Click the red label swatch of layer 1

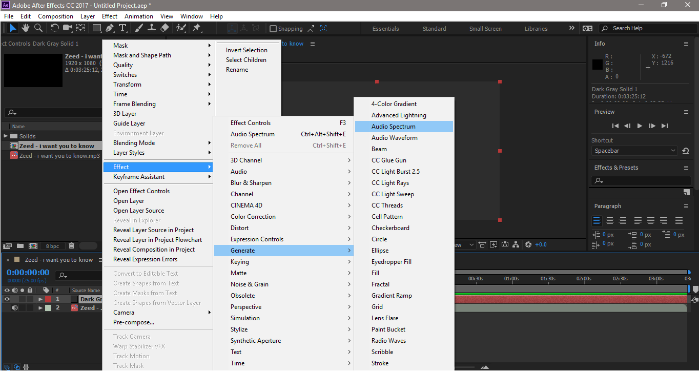[x=48, y=299]
